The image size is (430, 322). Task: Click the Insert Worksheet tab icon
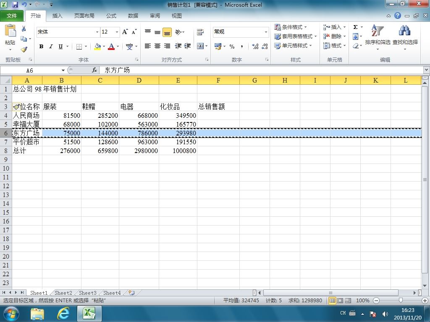131,293
